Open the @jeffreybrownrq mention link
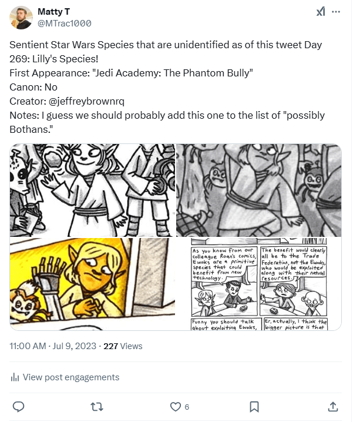The image size is (353, 422). coord(81,101)
